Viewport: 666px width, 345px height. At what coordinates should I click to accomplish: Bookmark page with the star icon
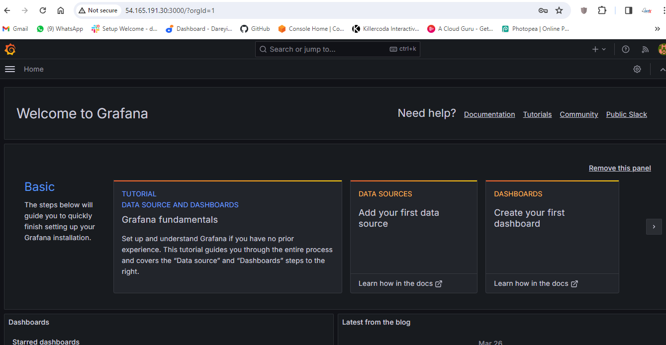(559, 10)
